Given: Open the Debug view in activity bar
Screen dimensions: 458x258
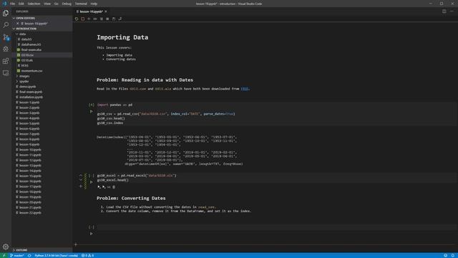Looking at the screenshot, I should (6, 49).
